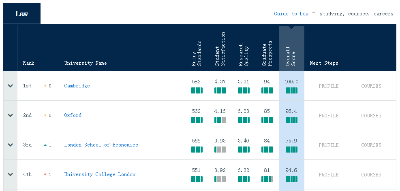
Task: Open Cambridge COURSES button
Action: coord(371,86)
